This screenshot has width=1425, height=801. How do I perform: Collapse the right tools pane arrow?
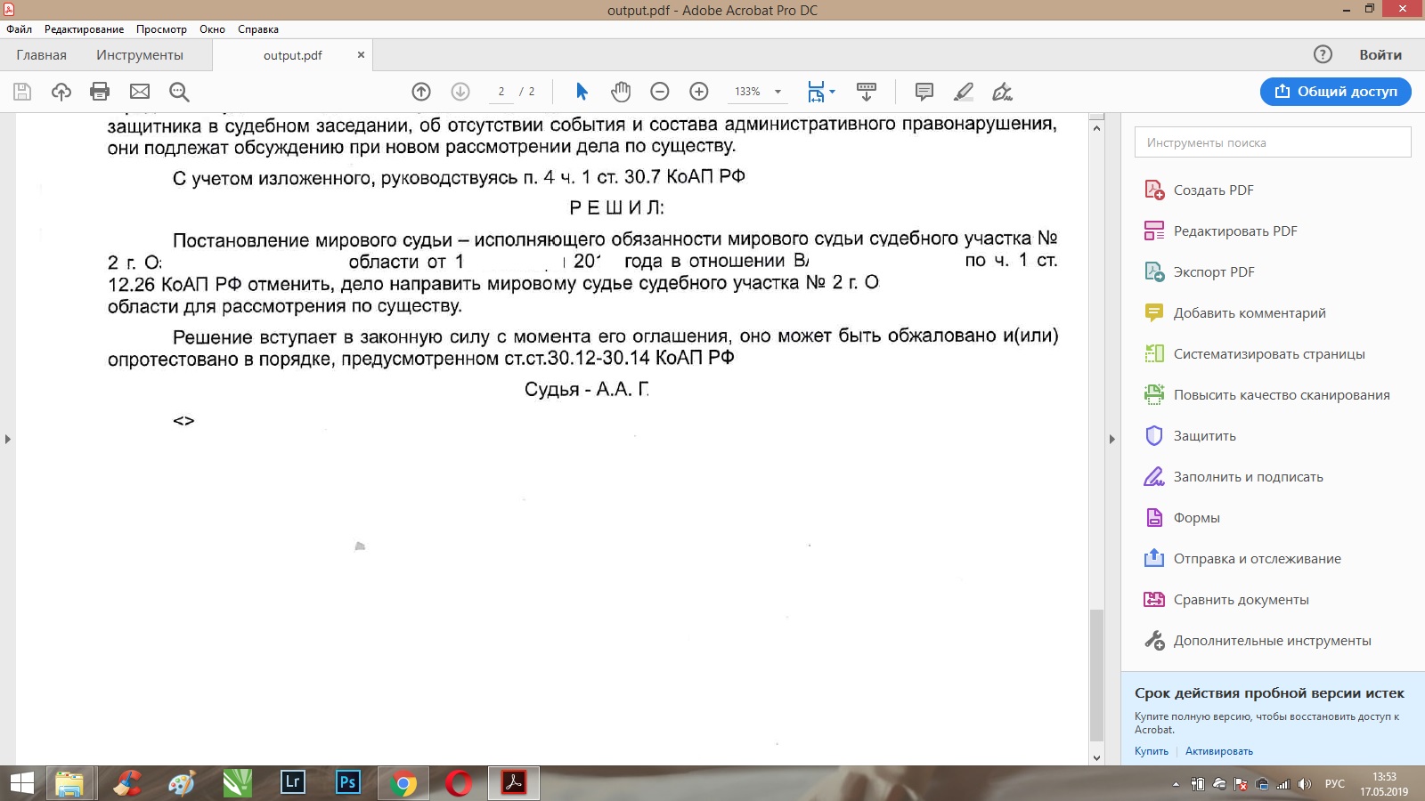point(1111,439)
